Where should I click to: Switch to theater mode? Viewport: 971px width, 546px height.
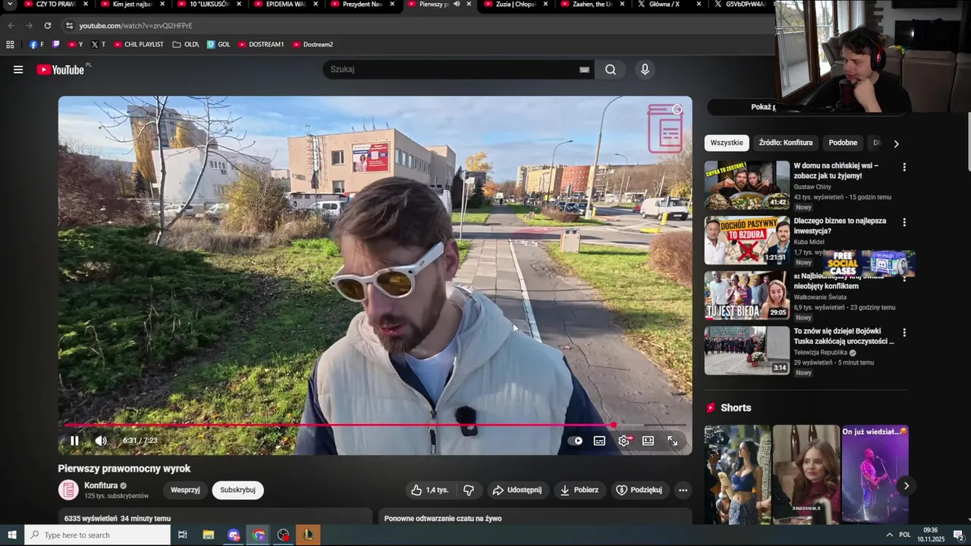(648, 441)
